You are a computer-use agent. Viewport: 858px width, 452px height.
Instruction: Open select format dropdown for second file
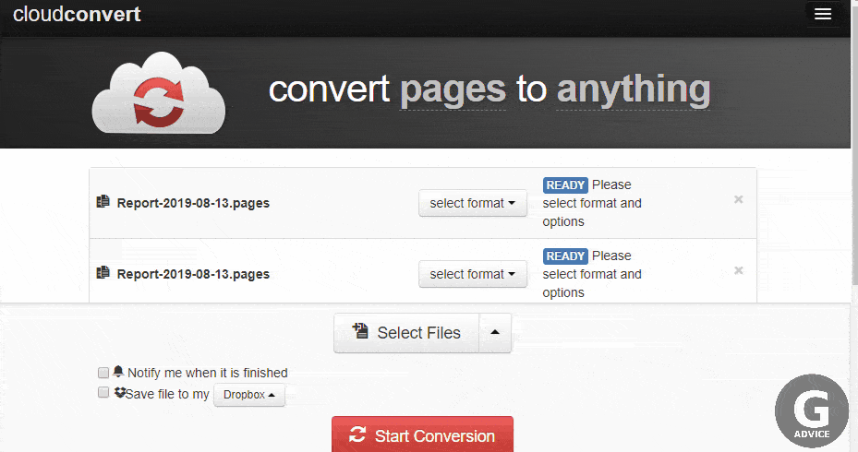click(x=473, y=274)
